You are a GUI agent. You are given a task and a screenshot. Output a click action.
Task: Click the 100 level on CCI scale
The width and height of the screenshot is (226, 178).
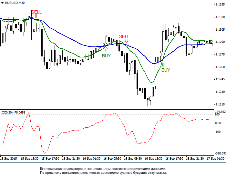tap(217, 114)
